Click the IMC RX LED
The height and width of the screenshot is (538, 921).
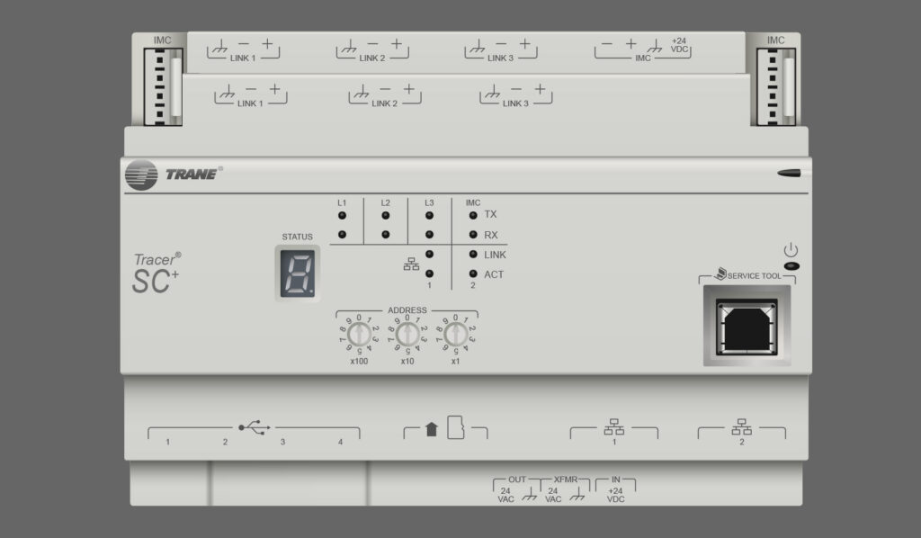(x=473, y=234)
